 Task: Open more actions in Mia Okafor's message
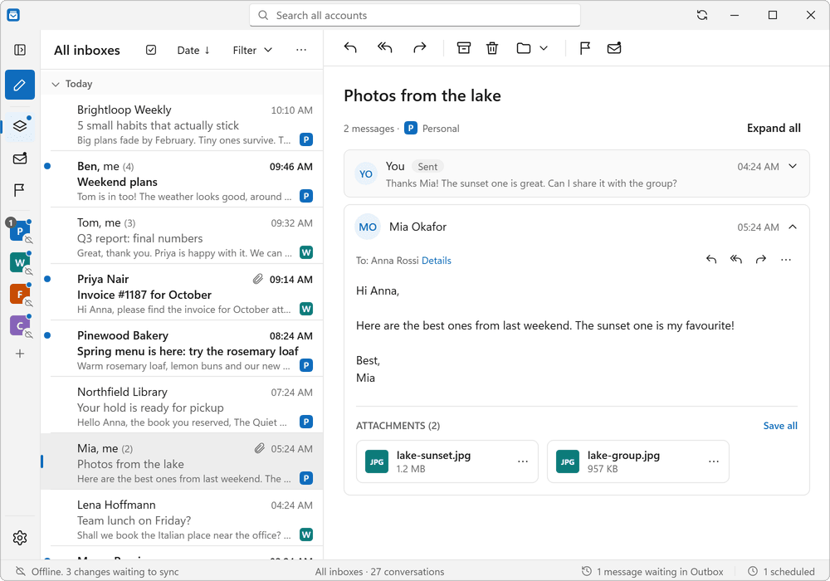point(785,259)
